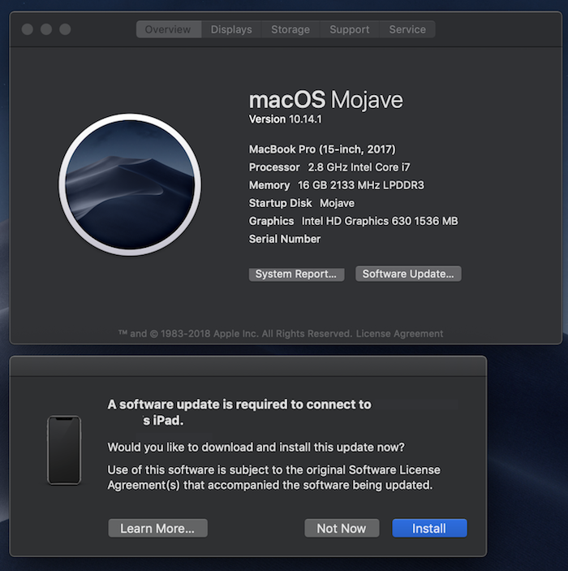
Task: Click the Serial Number label
Action: (x=285, y=239)
